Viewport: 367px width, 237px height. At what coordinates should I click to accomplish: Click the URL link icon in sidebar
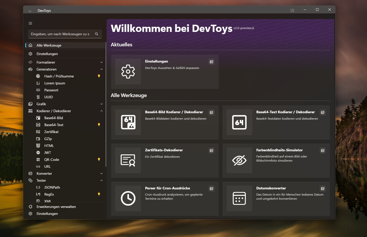coord(38,166)
